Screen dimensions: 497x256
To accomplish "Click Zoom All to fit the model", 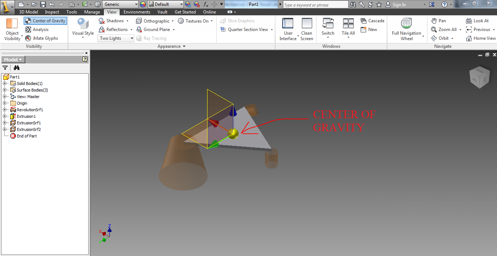I will tap(444, 30).
